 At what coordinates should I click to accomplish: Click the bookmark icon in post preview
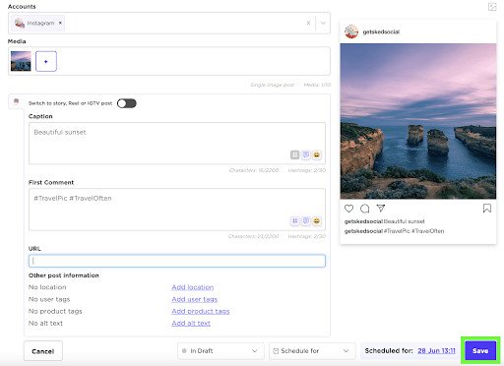click(487, 209)
